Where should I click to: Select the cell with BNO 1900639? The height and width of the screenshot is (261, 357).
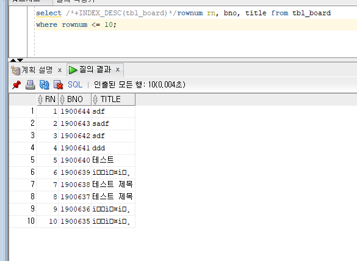75,172
